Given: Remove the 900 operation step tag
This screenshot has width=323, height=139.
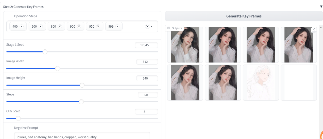Looking at the screenshot, I should pyautogui.click(x=79, y=26).
